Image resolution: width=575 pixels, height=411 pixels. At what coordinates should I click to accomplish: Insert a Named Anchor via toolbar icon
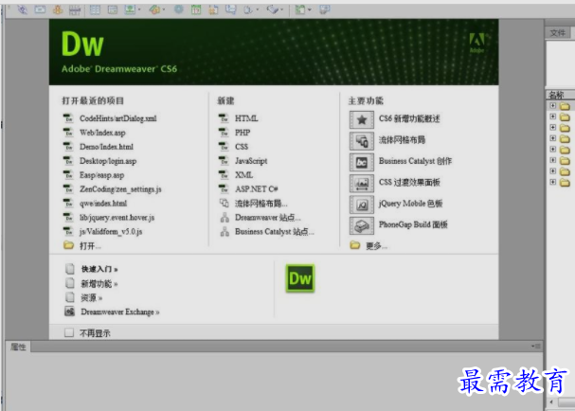pos(58,9)
